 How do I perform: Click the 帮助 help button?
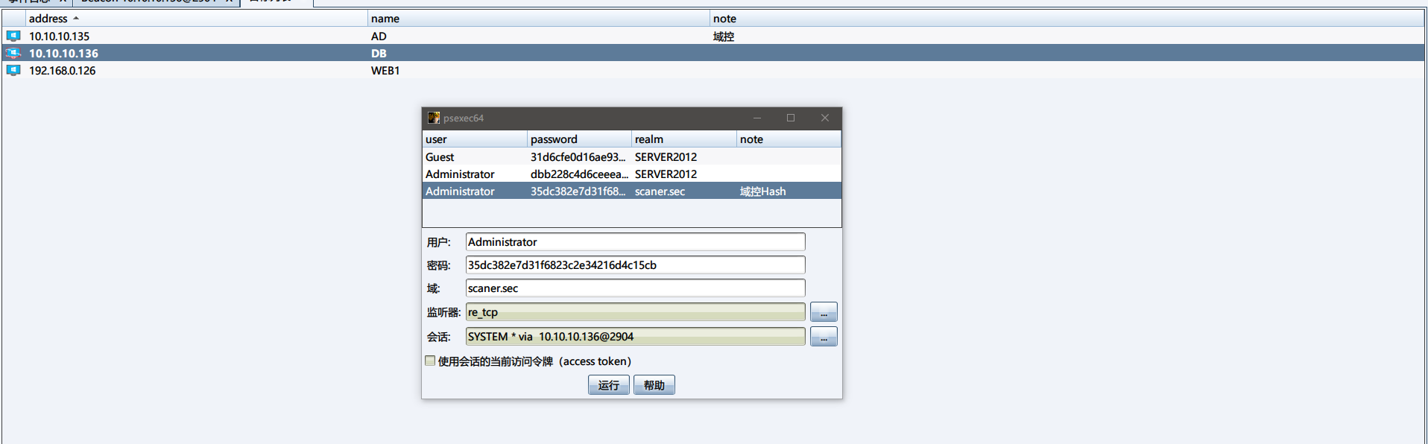pos(654,385)
